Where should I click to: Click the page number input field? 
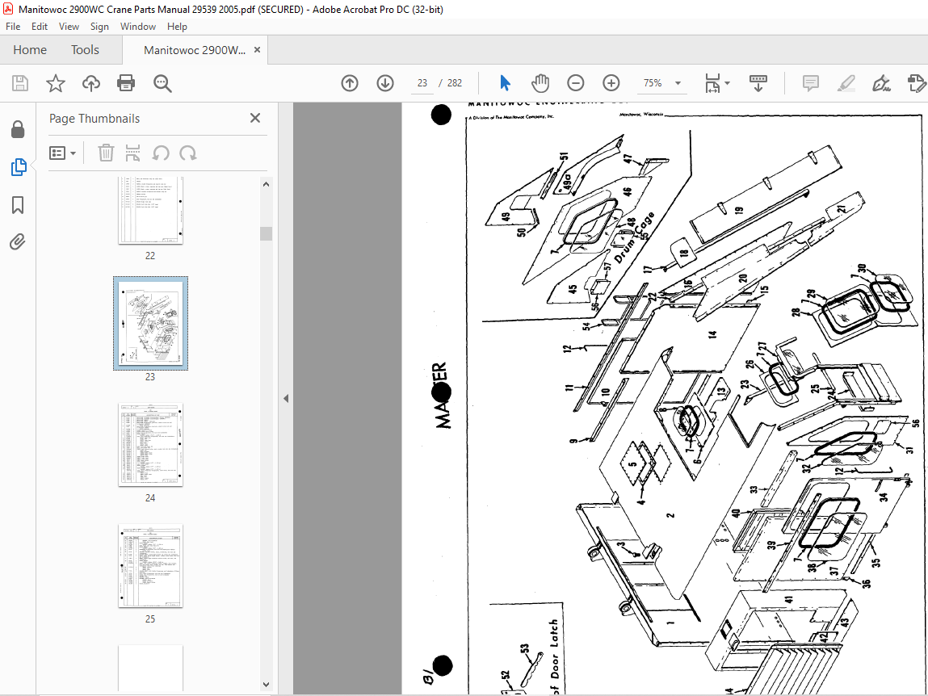coord(422,83)
